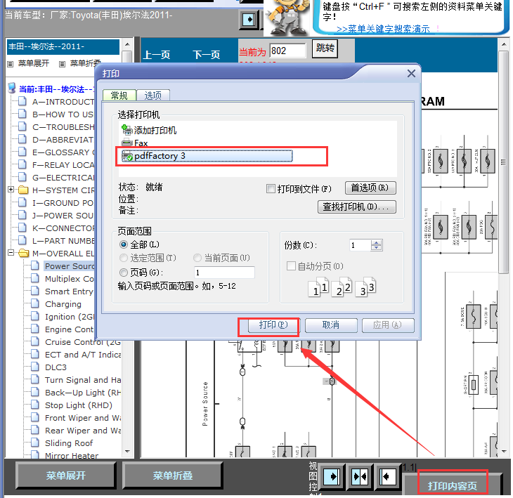Click the page icon beside Charging
The image size is (513, 498).
point(35,303)
